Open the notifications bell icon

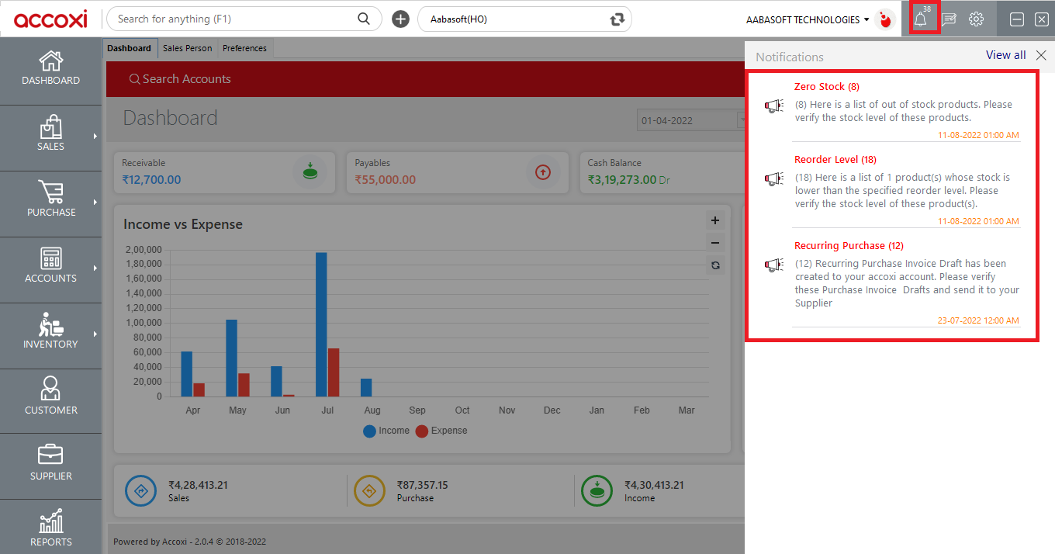coord(921,19)
